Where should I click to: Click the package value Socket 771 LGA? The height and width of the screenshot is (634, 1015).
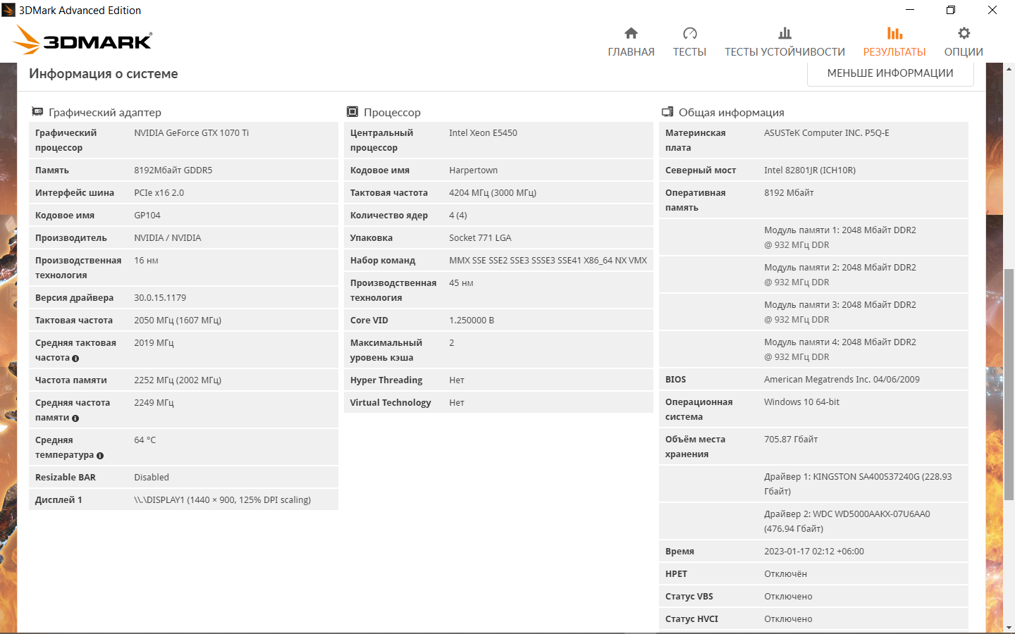pyautogui.click(x=481, y=238)
